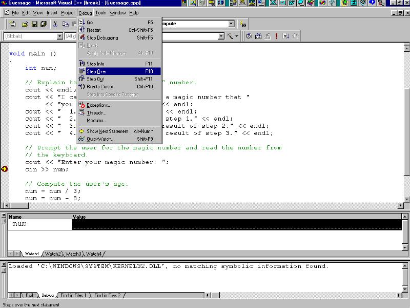Click the Open file toolbar icon
410x308 pixels.
pos(25,24)
